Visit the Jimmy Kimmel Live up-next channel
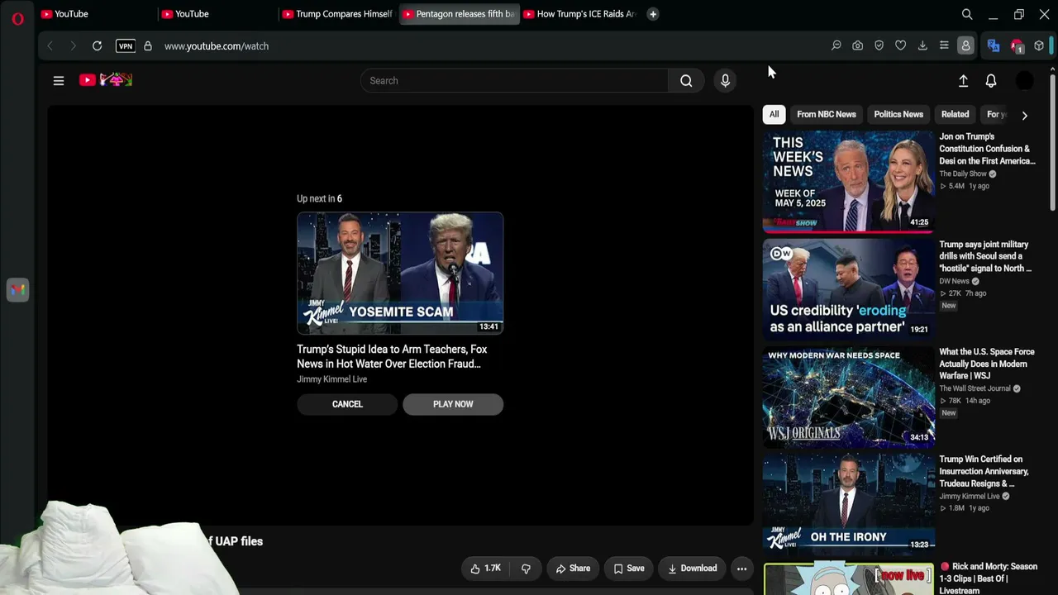Image resolution: width=1058 pixels, height=595 pixels. click(331, 379)
